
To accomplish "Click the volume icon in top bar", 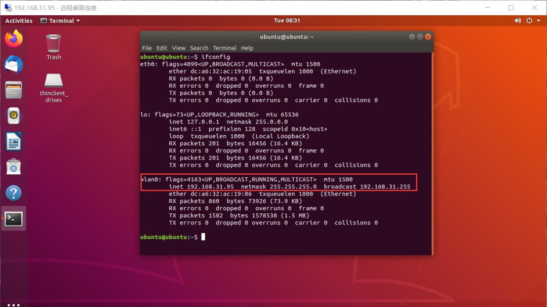I will (x=518, y=21).
